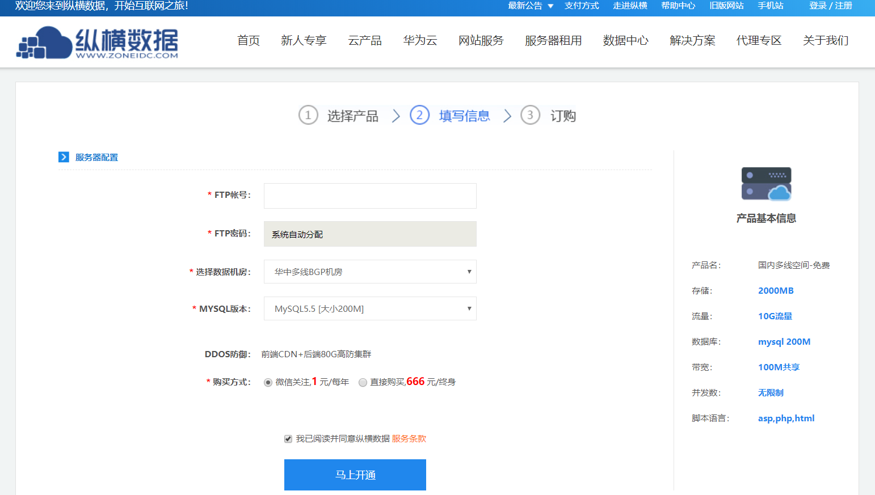Open 数据中心 menu item
This screenshot has width=875, height=495.
(626, 40)
